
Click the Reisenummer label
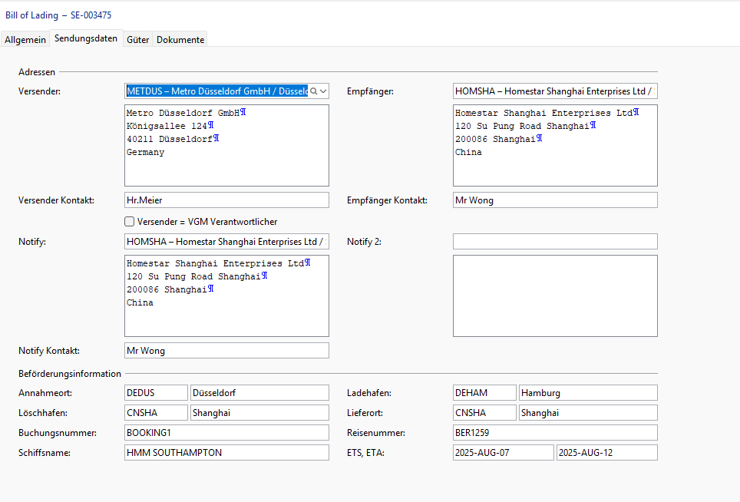376,433
